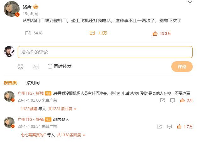Switch to 按时间 sorting tab
The width and height of the screenshot is (199, 142).
coord(33,83)
